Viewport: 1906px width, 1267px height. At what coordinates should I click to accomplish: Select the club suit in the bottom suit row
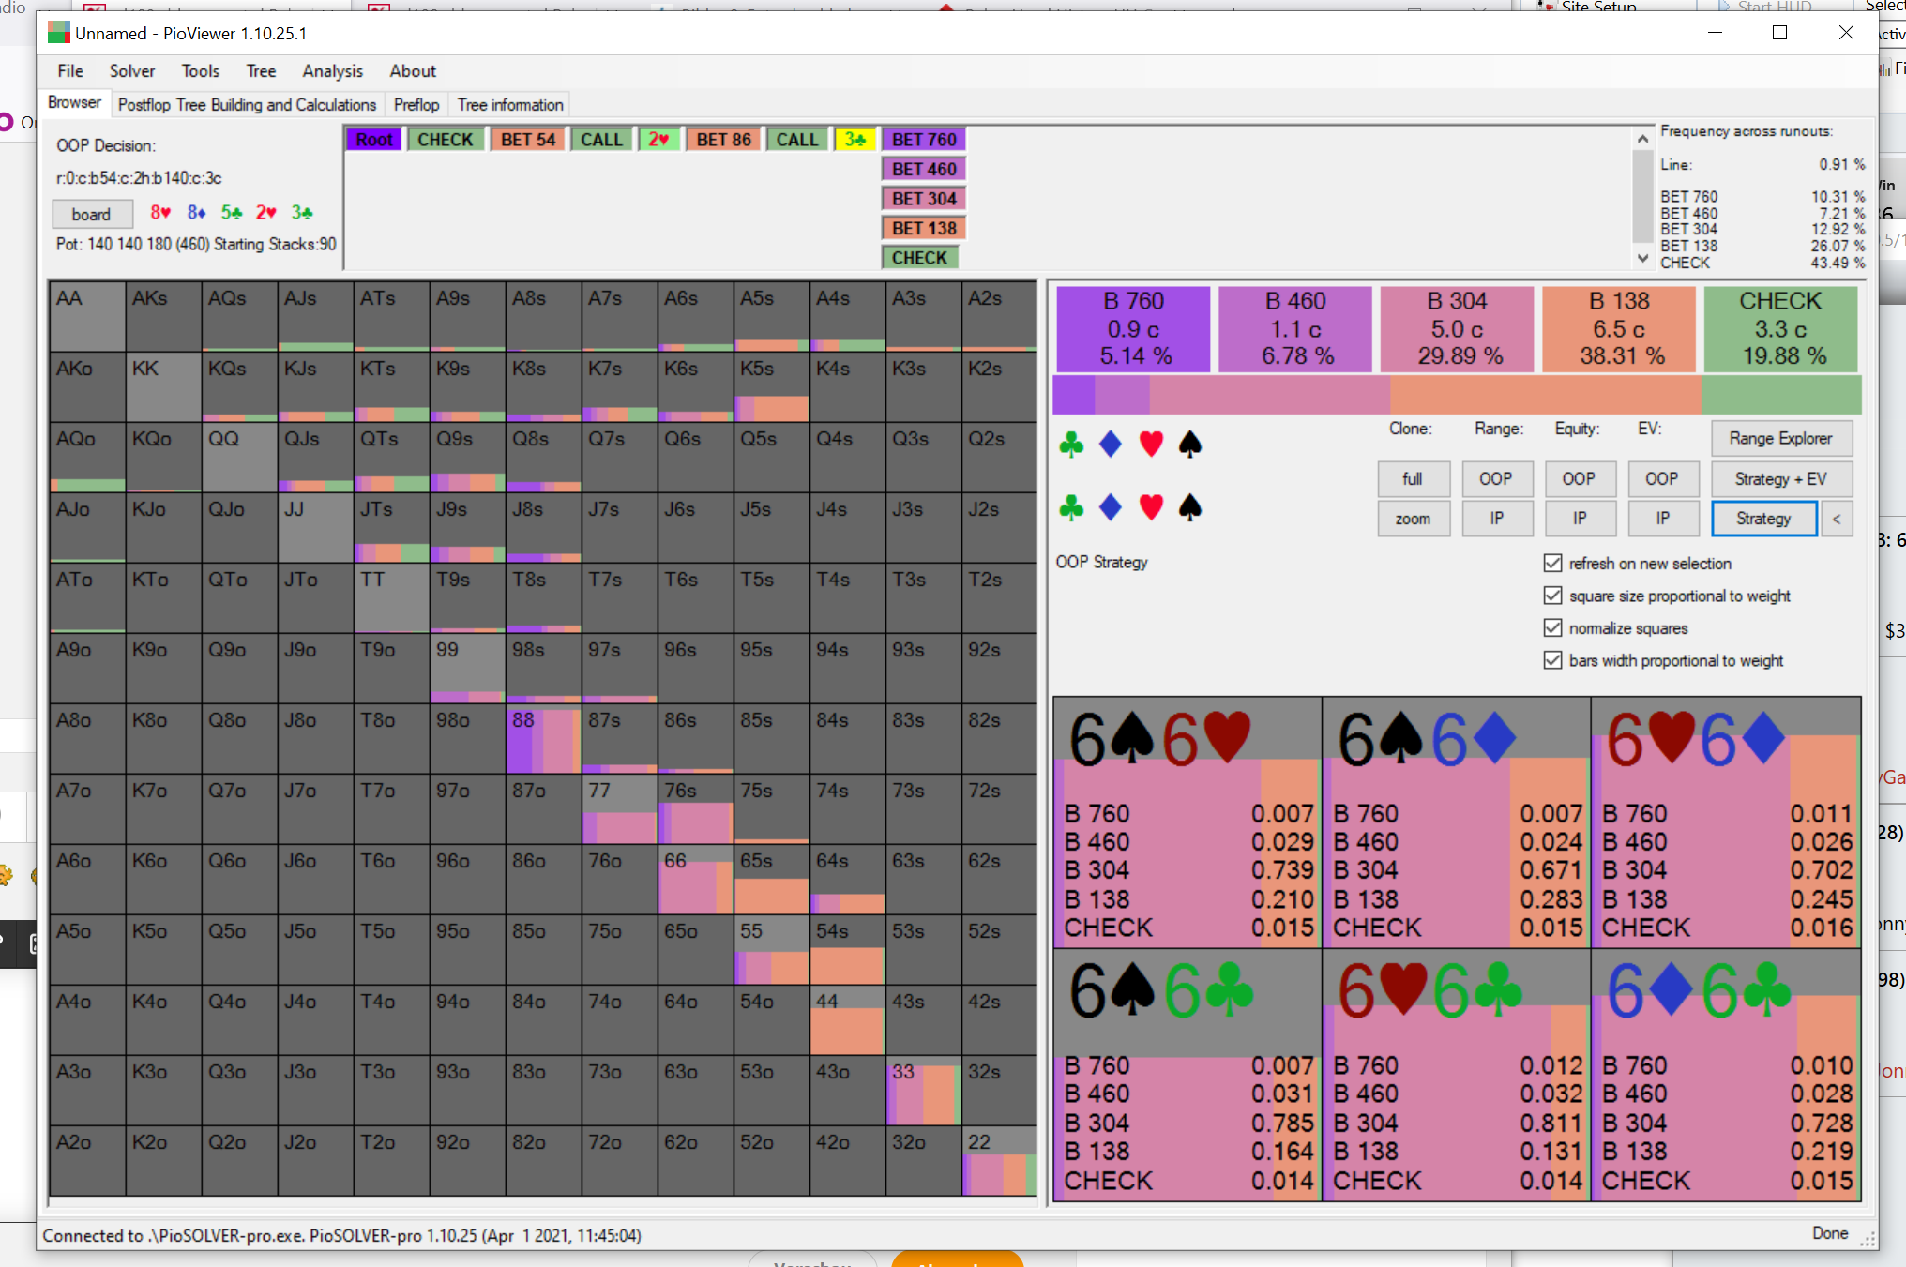click(x=1071, y=507)
